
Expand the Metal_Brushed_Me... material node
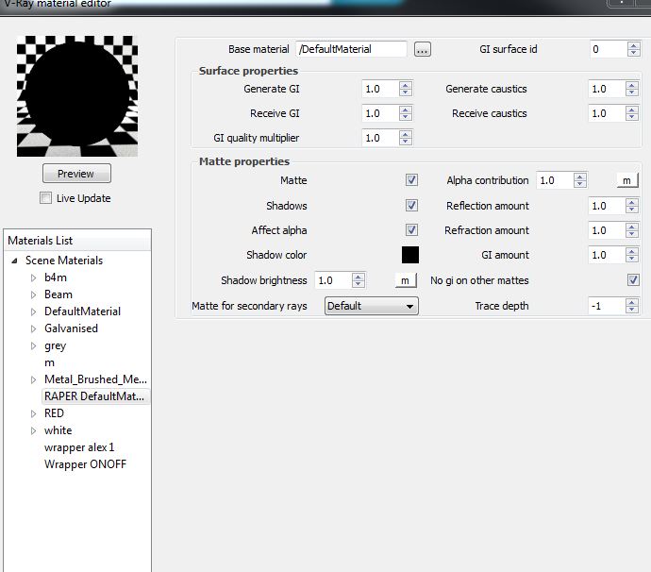34,379
